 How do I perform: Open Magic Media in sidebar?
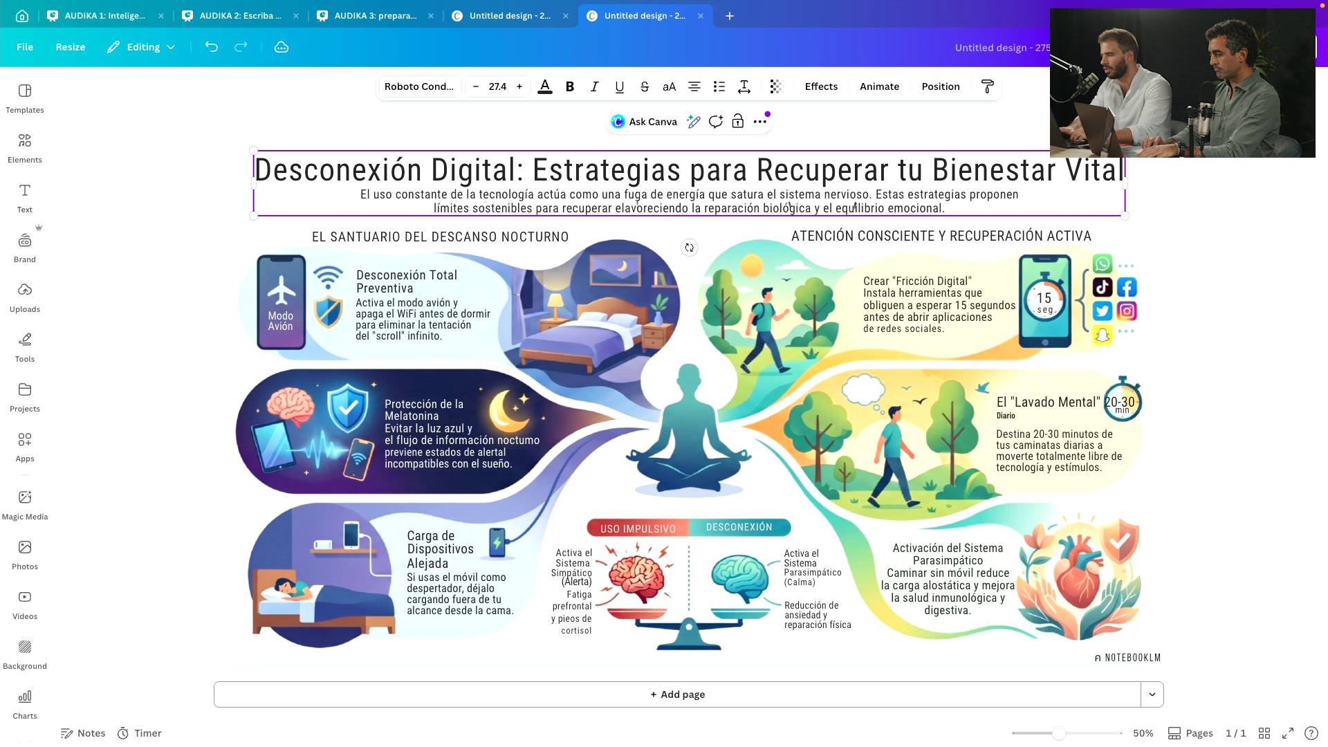[25, 506]
